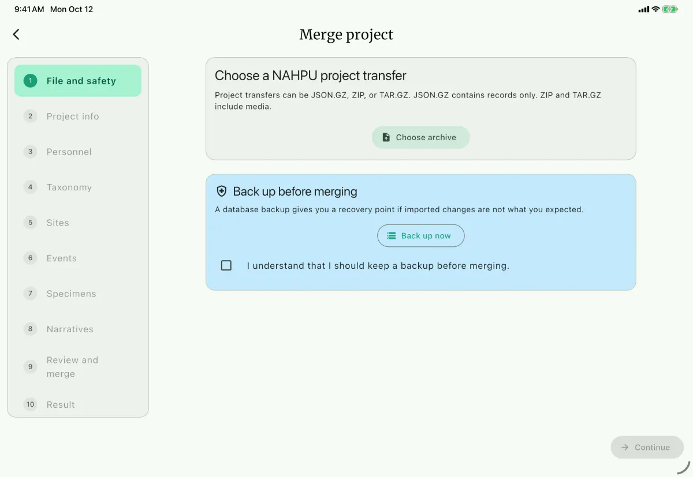Click the shield icon beside Back up before merging
Viewport: 693px width, 477px height.
221,191
